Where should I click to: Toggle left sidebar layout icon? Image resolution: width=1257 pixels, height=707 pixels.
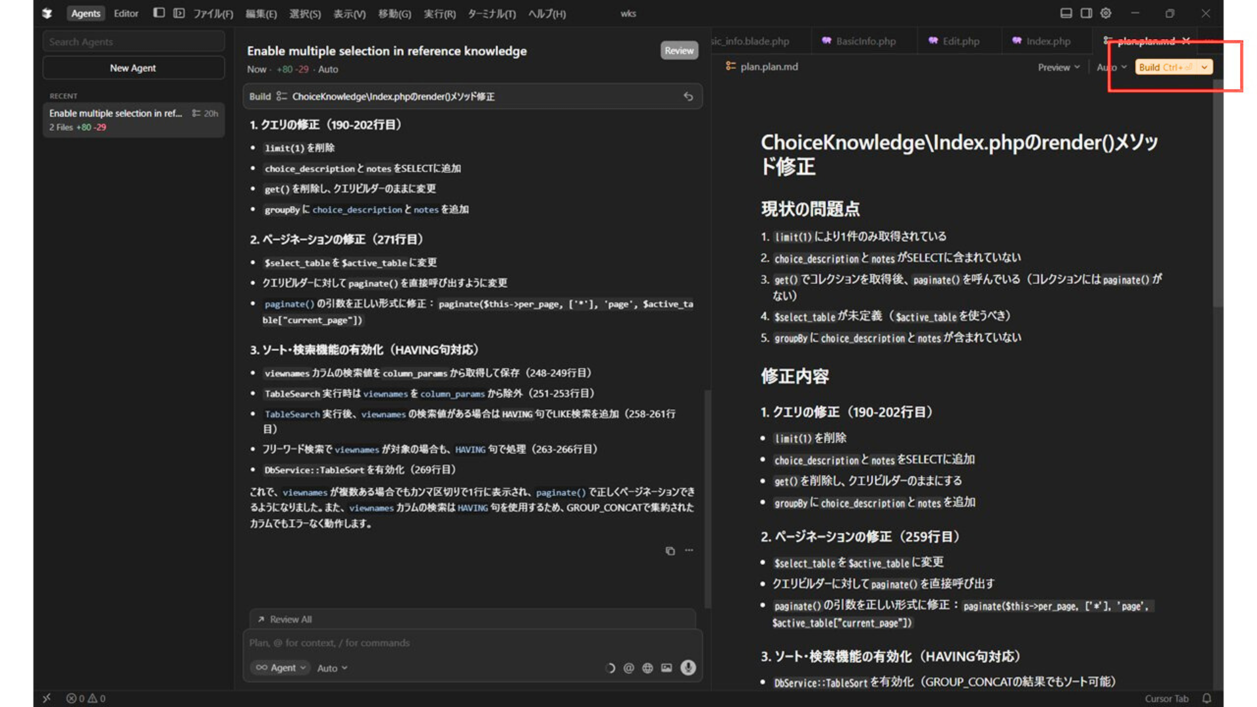(158, 13)
